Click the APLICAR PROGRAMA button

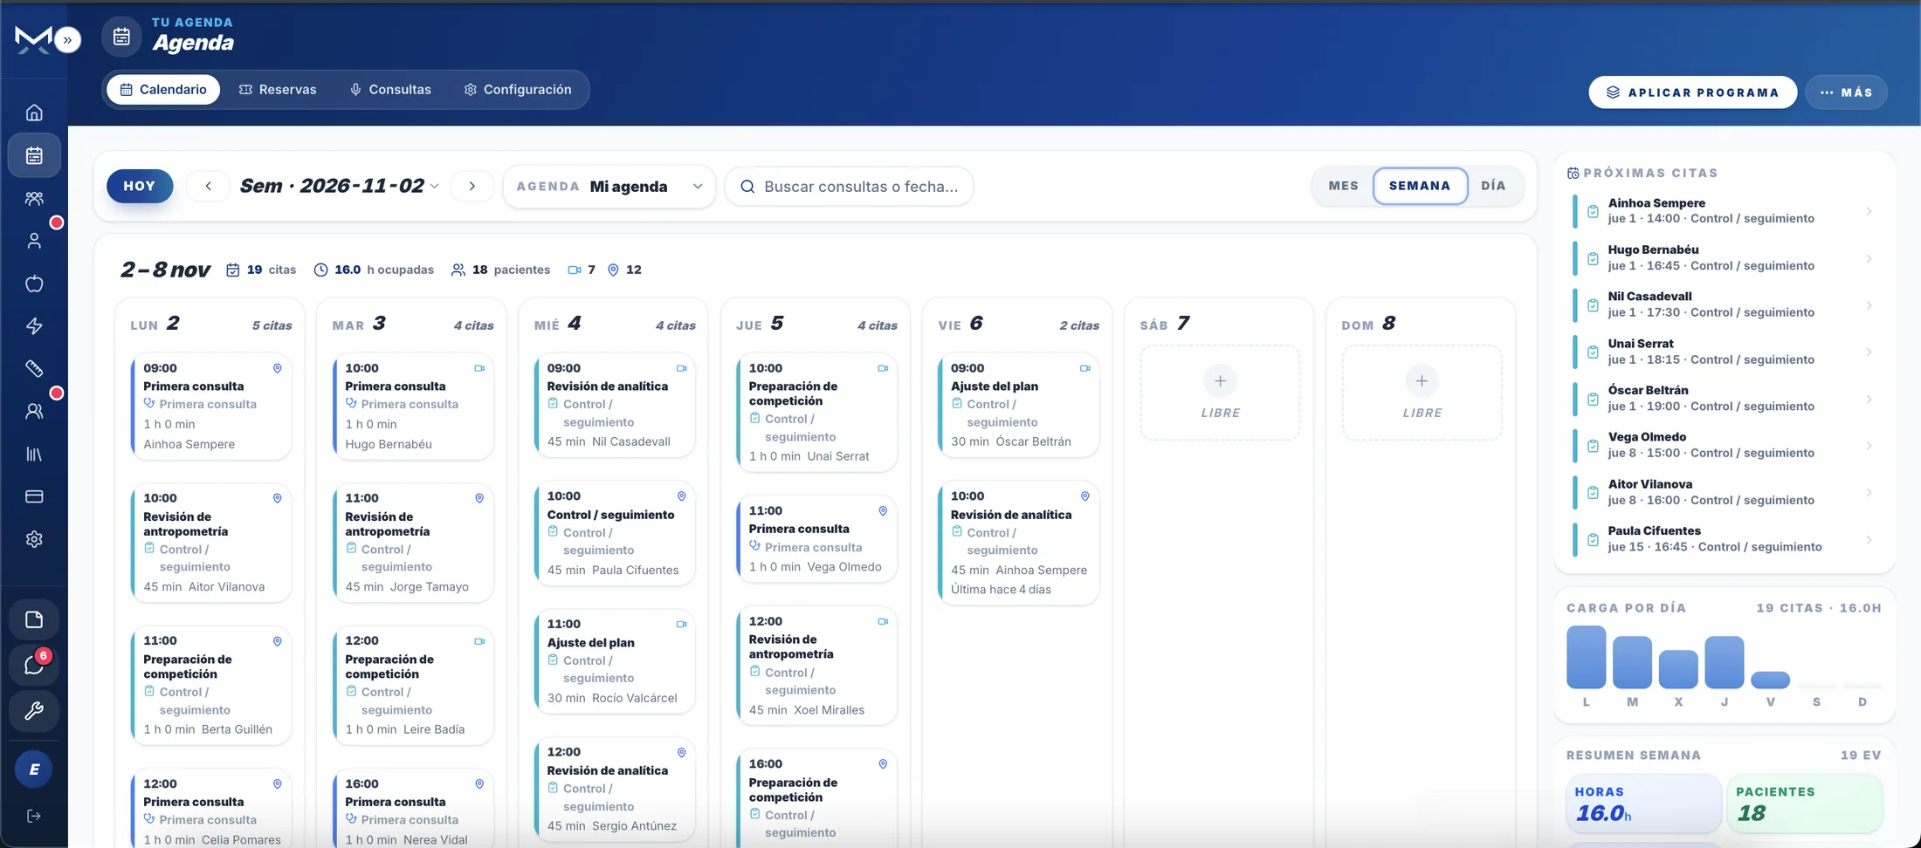(1692, 92)
